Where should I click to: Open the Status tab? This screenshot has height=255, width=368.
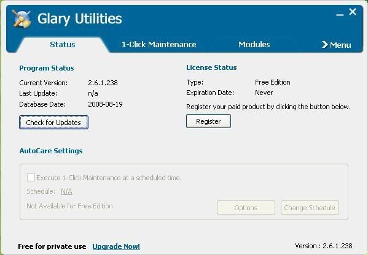click(63, 45)
